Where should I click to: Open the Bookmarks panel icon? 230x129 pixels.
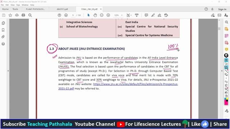click(3, 30)
